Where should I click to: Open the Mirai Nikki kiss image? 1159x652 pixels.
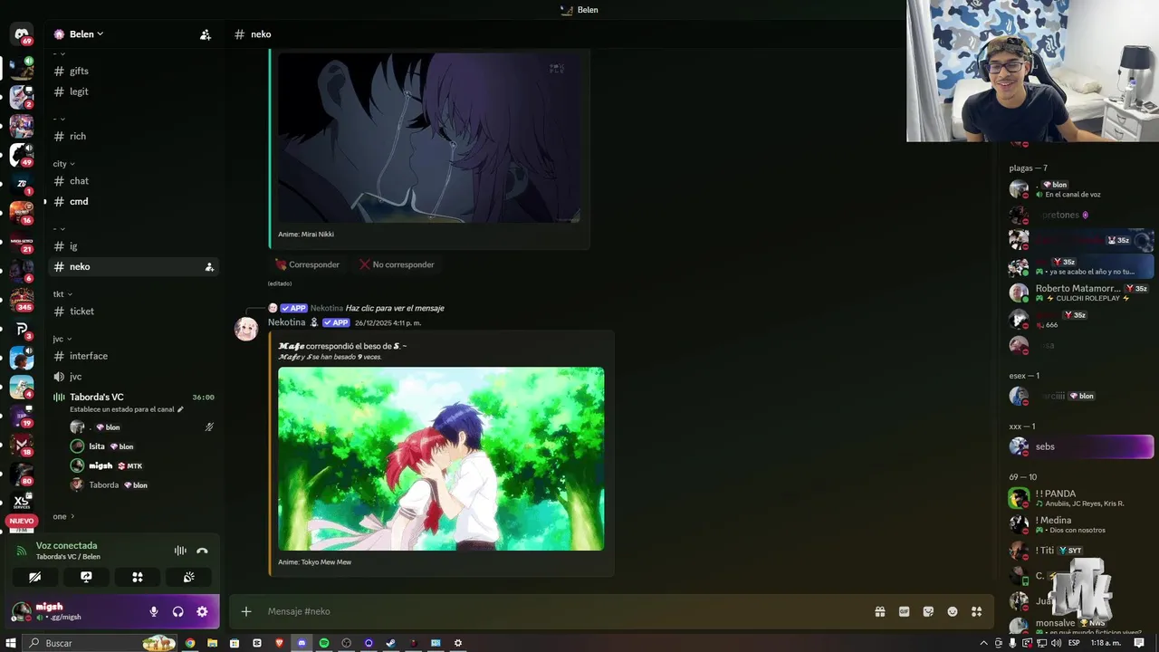click(x=429, y=137)
